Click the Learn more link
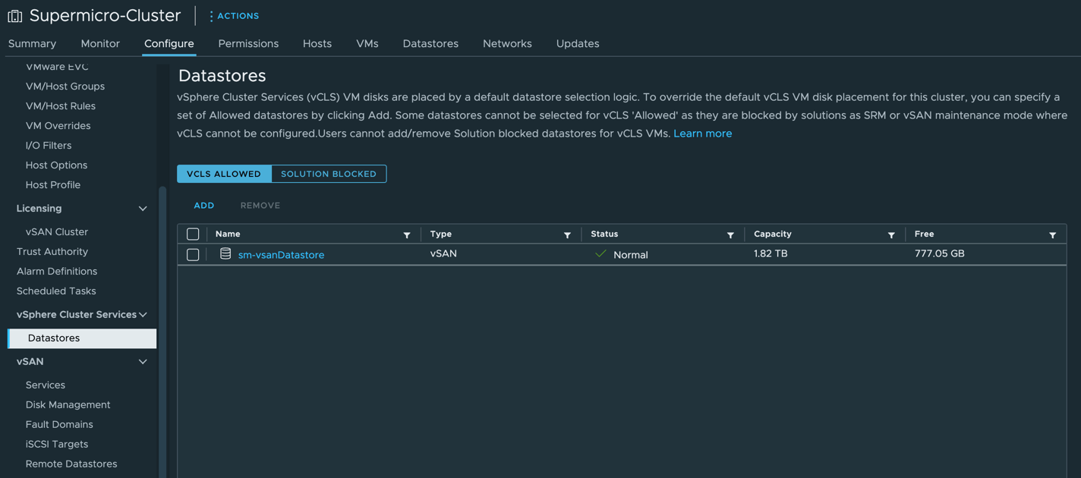Viewport: 1081px width, 478px height. click(702, 134)
